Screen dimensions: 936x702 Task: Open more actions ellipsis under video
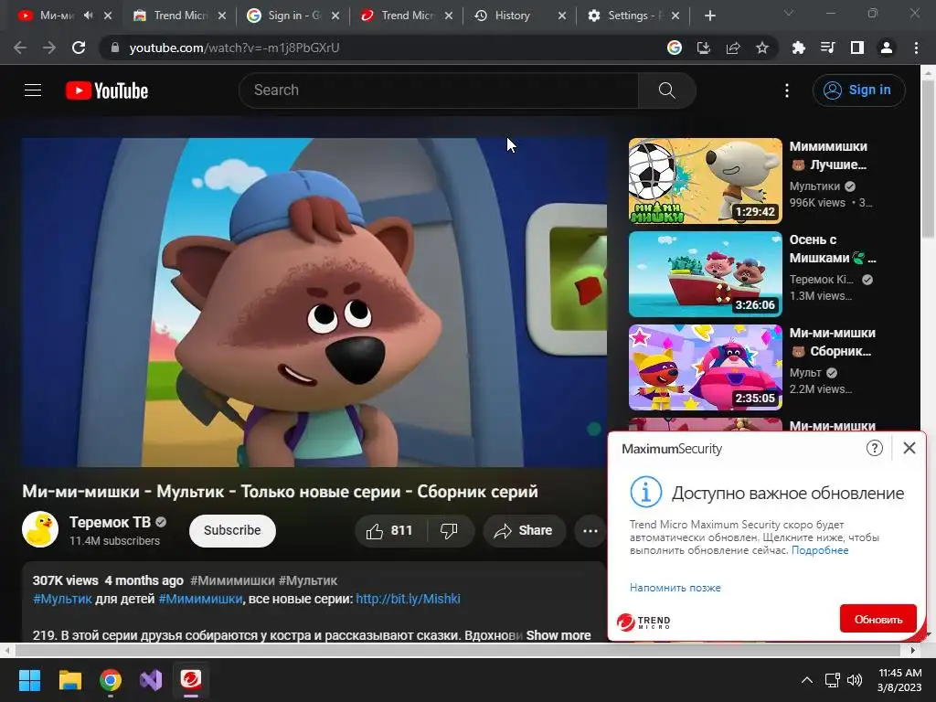[x=590, y=531]
